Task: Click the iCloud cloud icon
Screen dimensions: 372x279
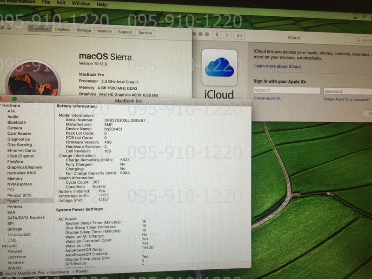Action: coord(219,66)
